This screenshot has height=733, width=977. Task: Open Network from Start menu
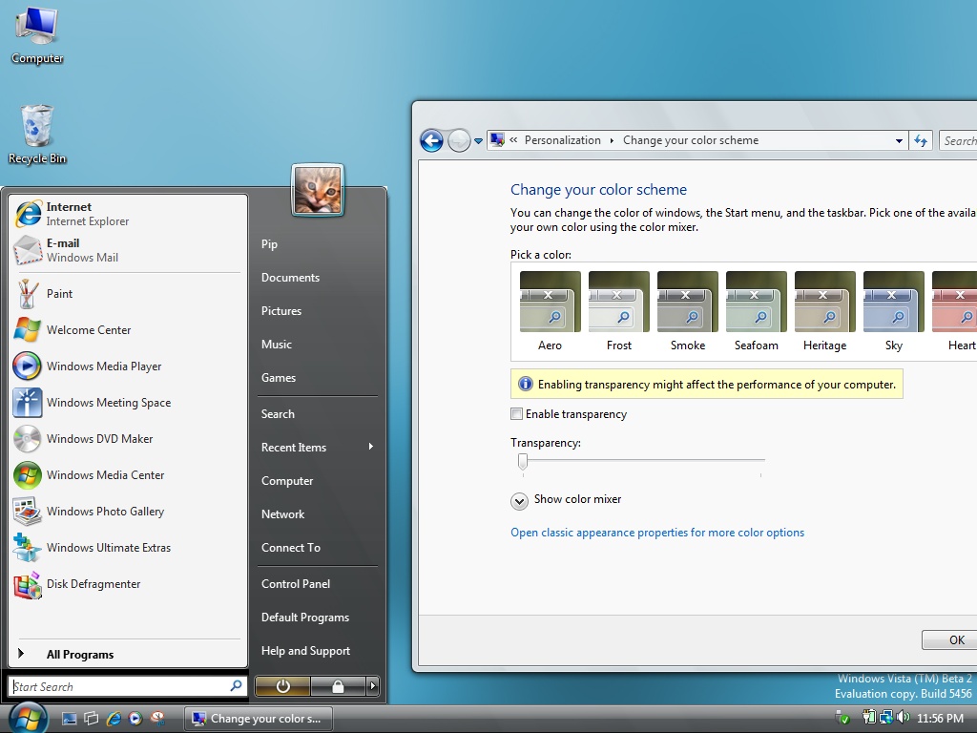point(318,513)
